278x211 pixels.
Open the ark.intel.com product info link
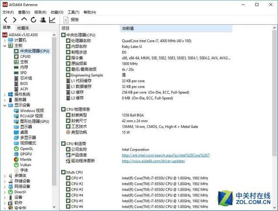(x=165, y=155)
